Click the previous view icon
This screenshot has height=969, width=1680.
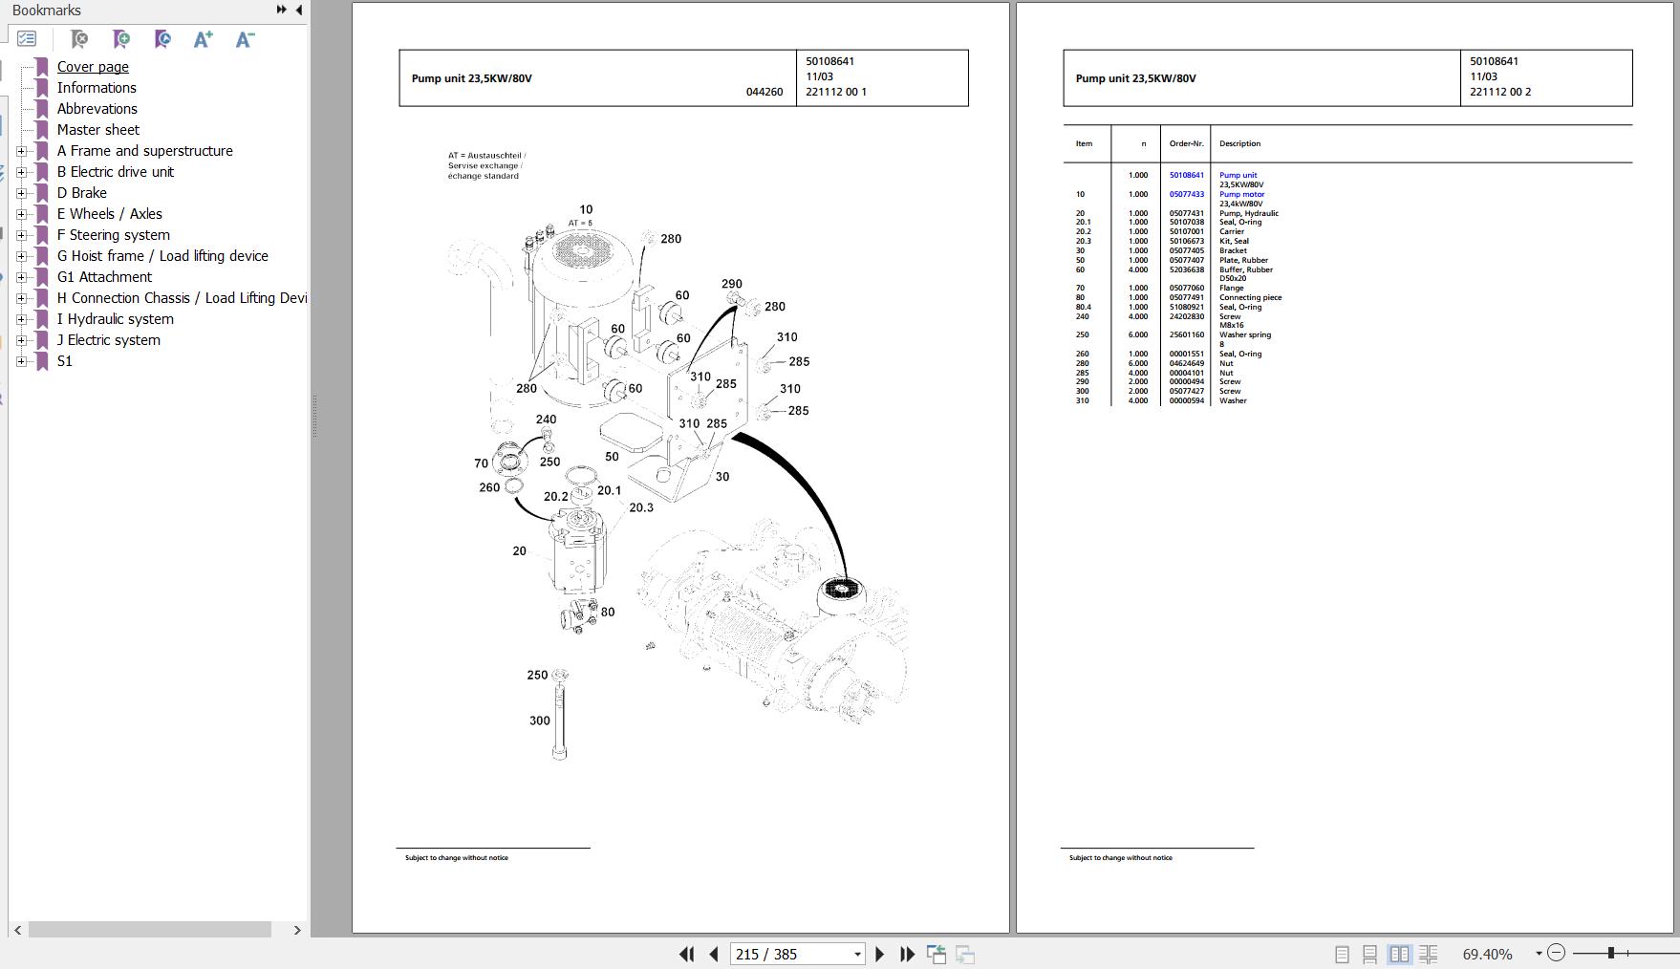point(937,954)
